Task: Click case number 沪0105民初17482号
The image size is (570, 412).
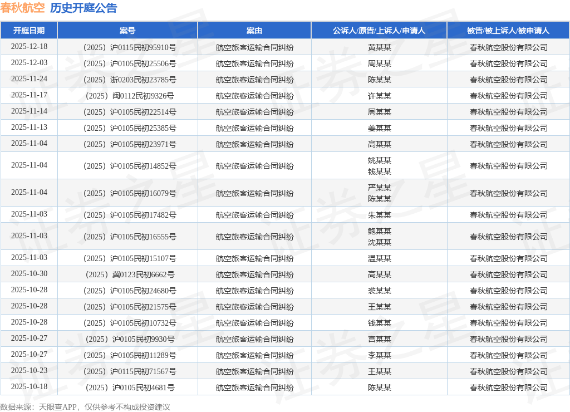Action: pyautogui.click(x=130, y=215)
